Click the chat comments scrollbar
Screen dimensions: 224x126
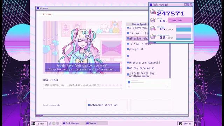tap(170, 61)
